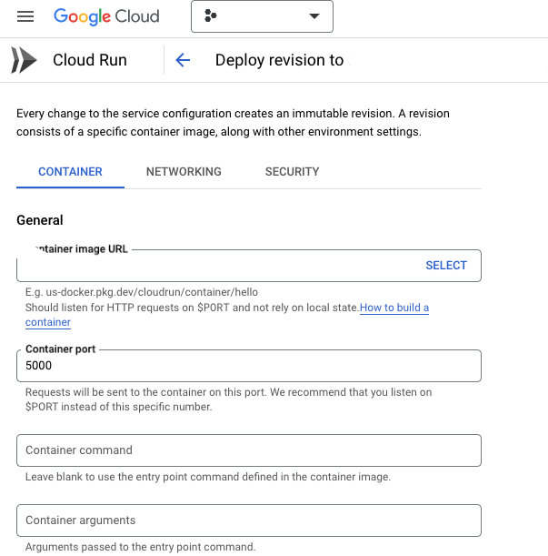Screen dimensions: 548x556
Task: Open the How to build a container link
Action: pos(394,308)
